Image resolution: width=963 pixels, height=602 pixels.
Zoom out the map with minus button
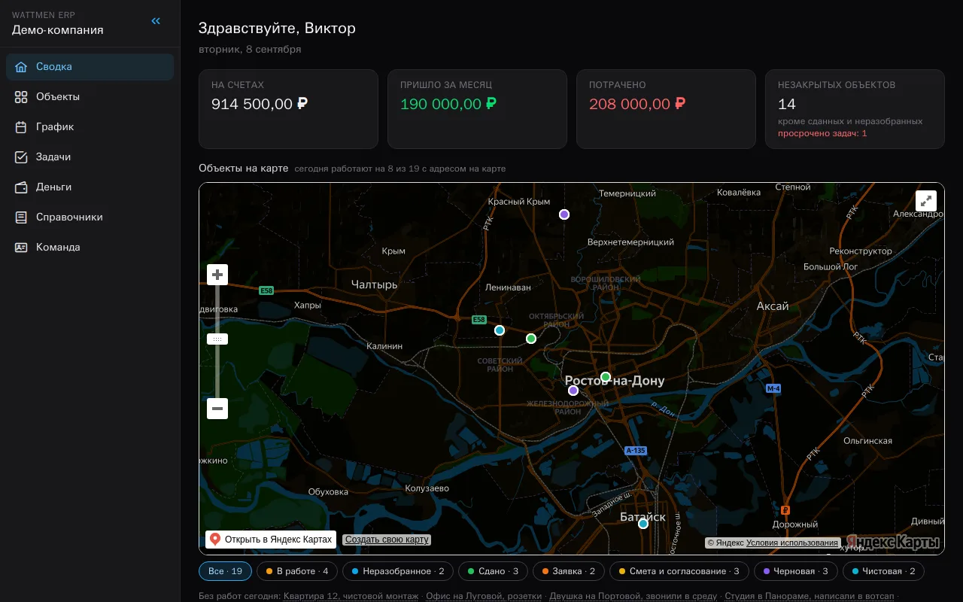point(217,409)
